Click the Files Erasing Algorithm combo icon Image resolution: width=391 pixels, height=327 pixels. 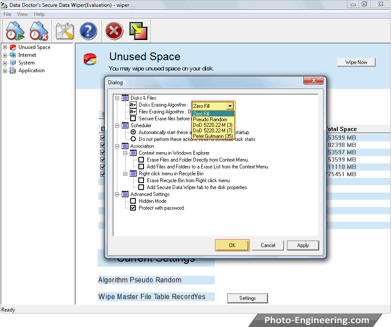click(x=133, y=111)
